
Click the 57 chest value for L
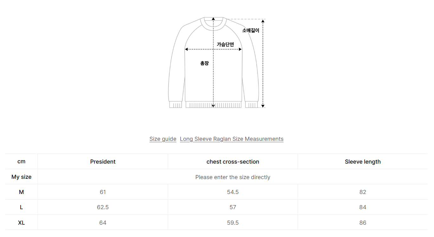pyautogui.click(x=233, y=207)
